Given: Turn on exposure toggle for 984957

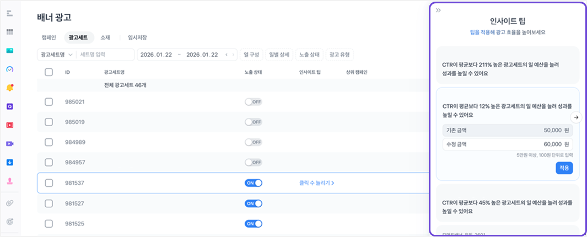Looking at the screenshot, I should pyautogui.click(x=254, y=163).
